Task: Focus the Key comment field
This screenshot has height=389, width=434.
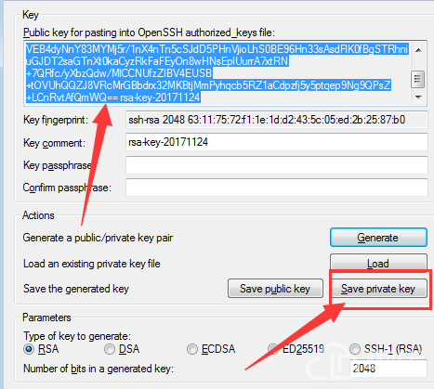Action: 277,142
